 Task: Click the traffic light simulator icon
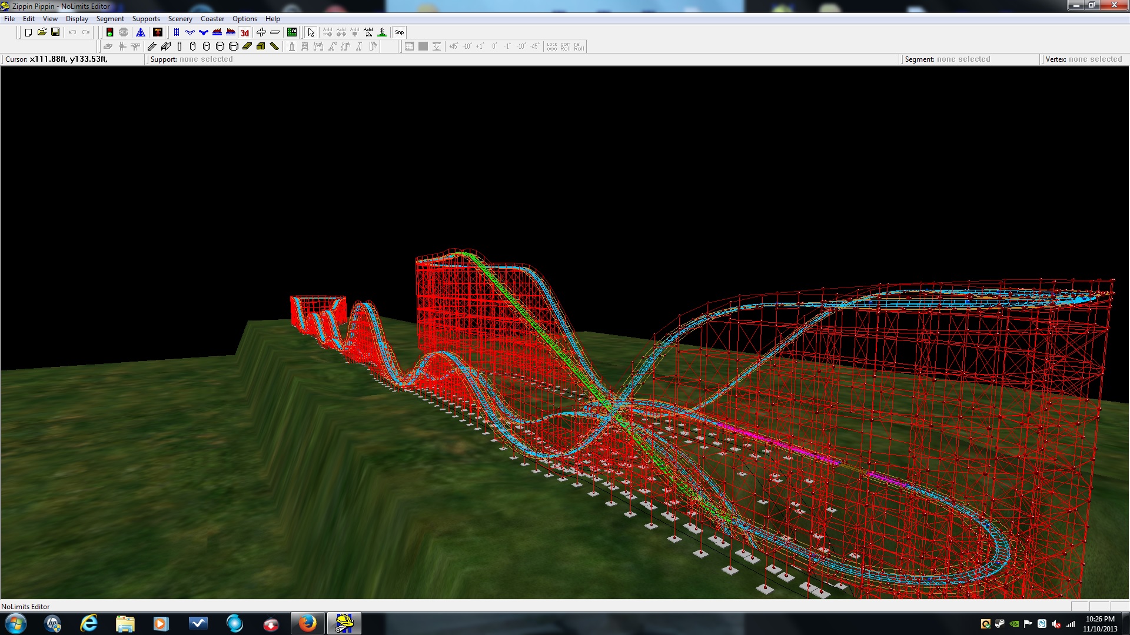click(x=109, y=32)
